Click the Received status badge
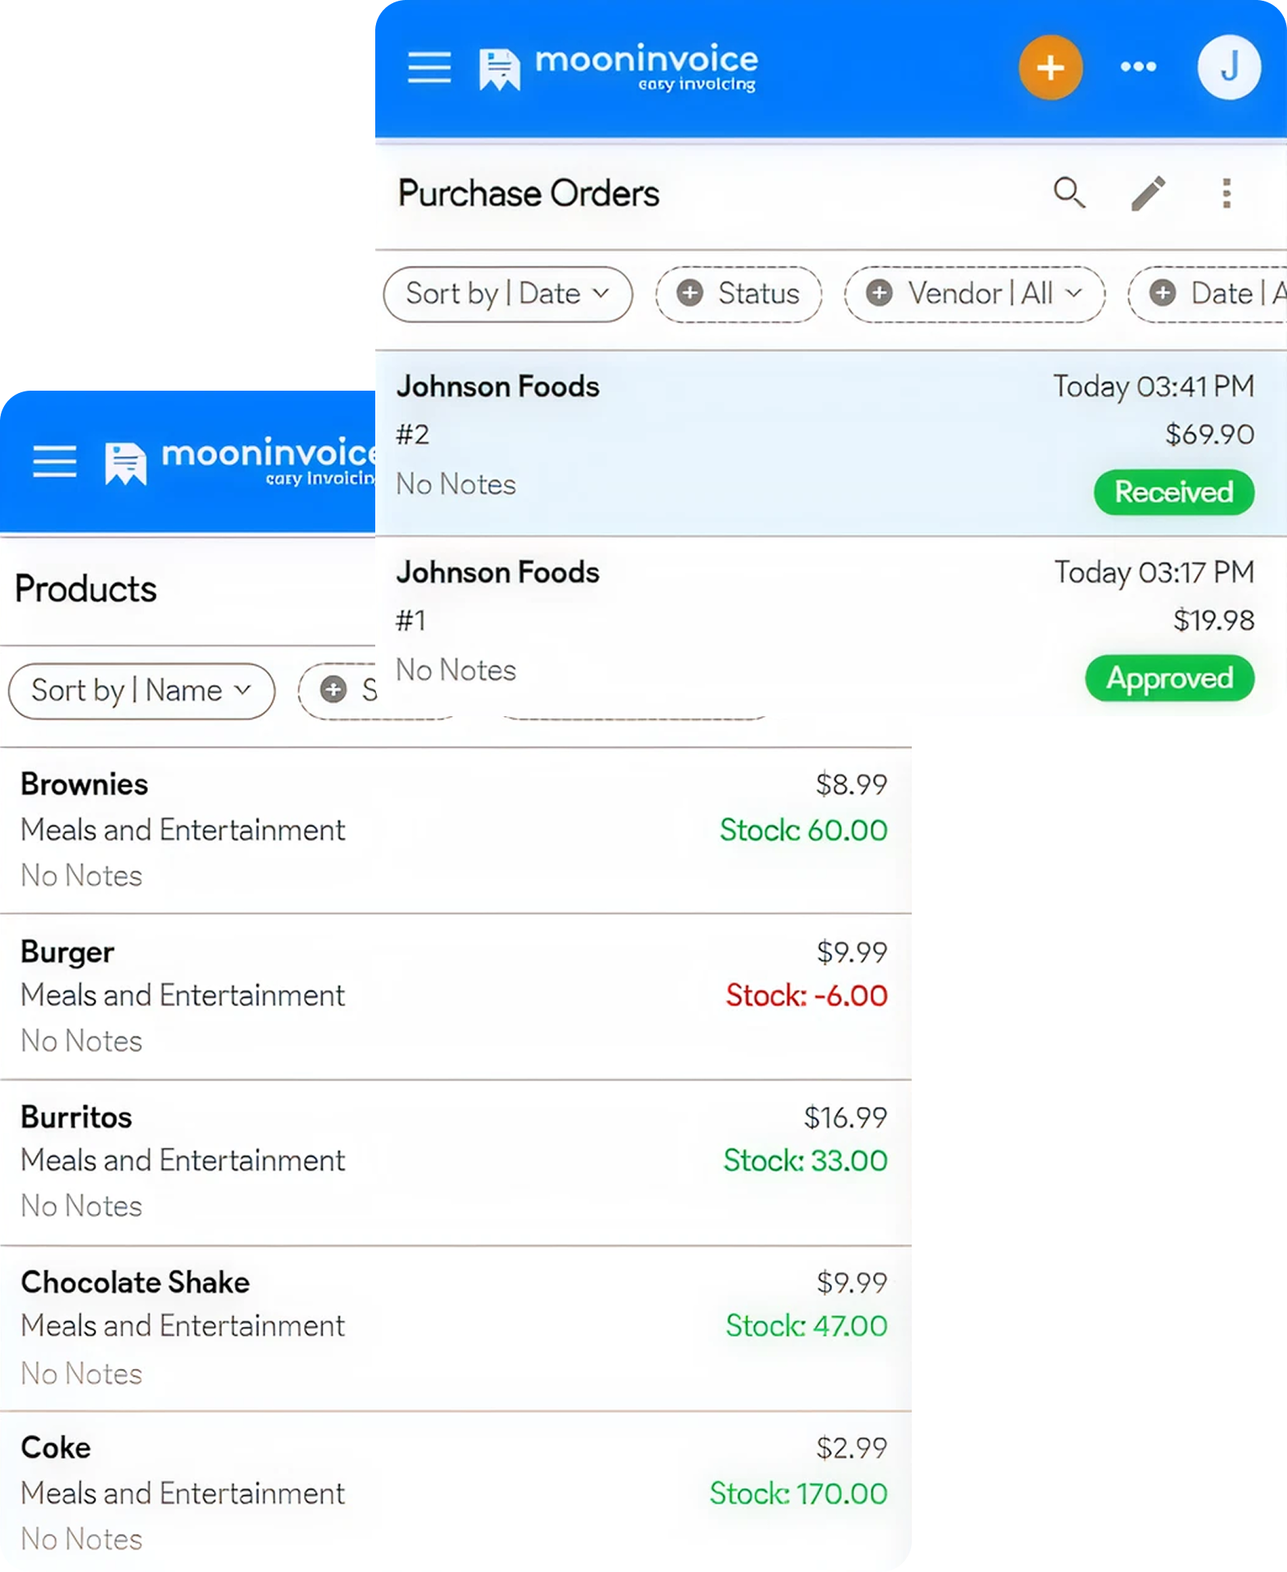 tap(1174, 492)
